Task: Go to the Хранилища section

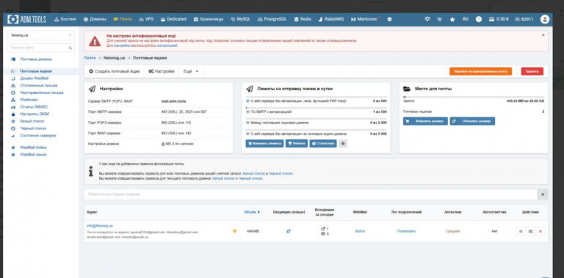Action: (x=209, y=19)
